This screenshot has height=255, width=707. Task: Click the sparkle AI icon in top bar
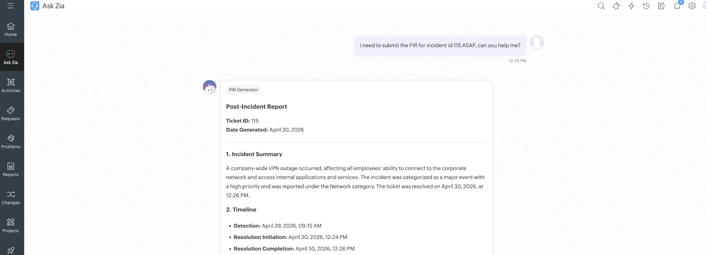pos(616,6)
